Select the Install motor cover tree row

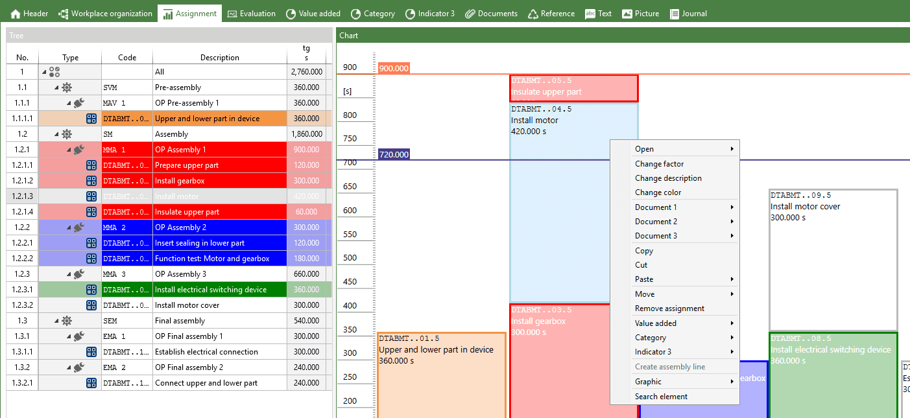coord(187,305)
